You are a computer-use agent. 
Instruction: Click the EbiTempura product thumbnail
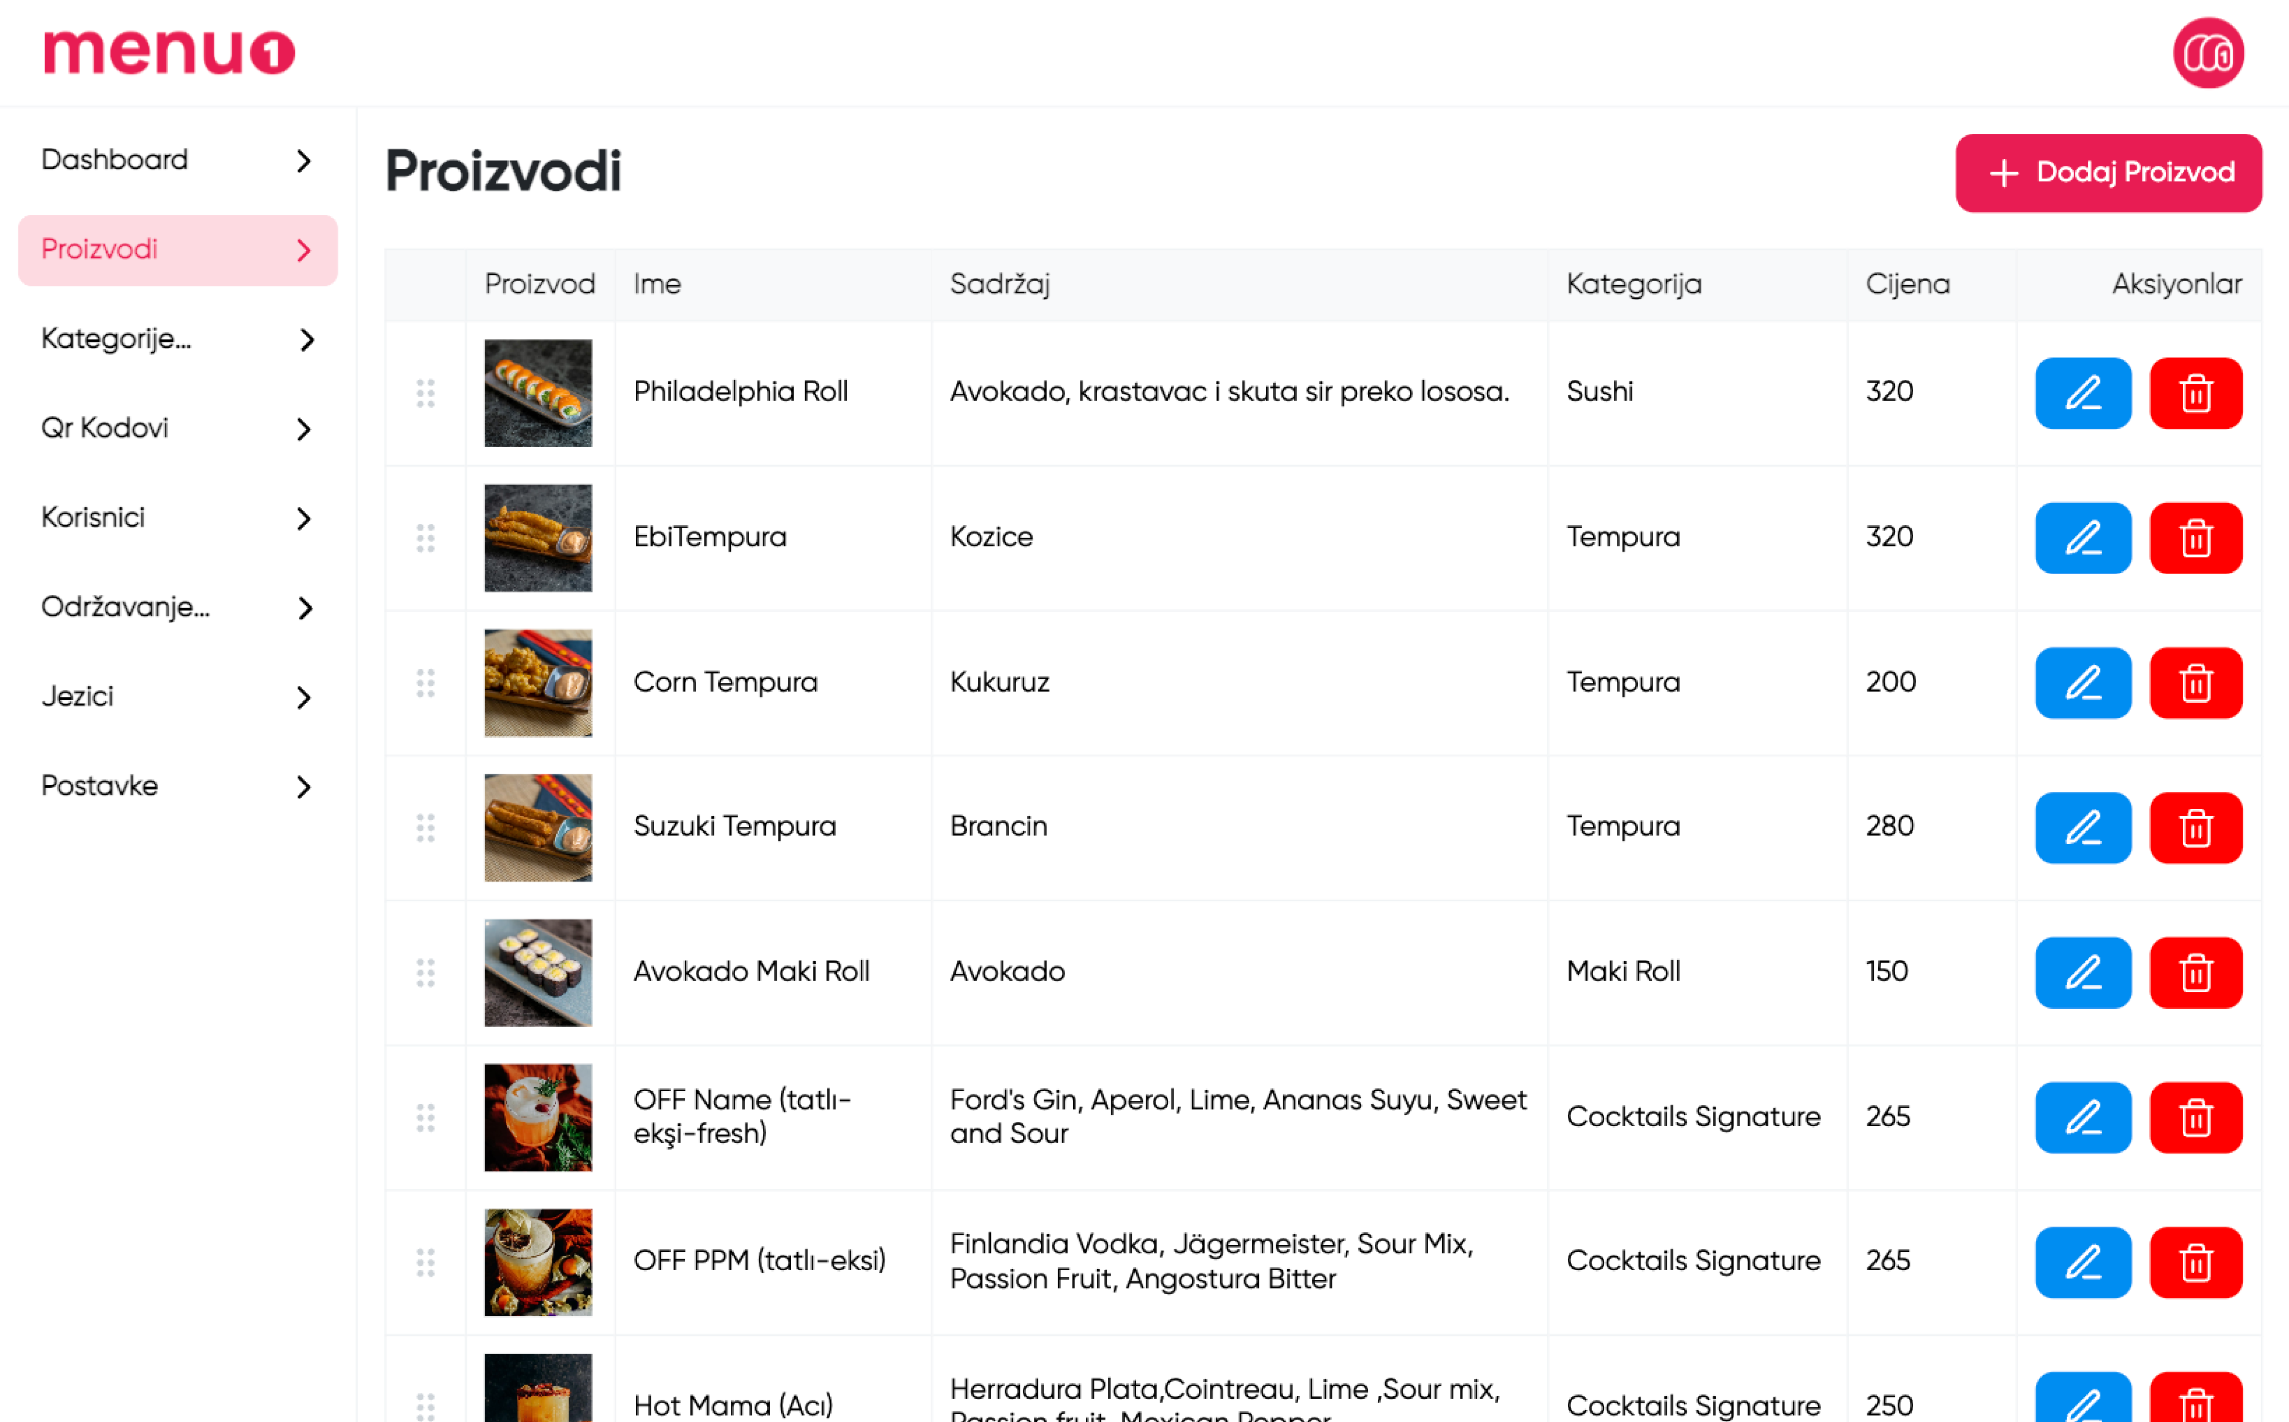pos(538,538)
